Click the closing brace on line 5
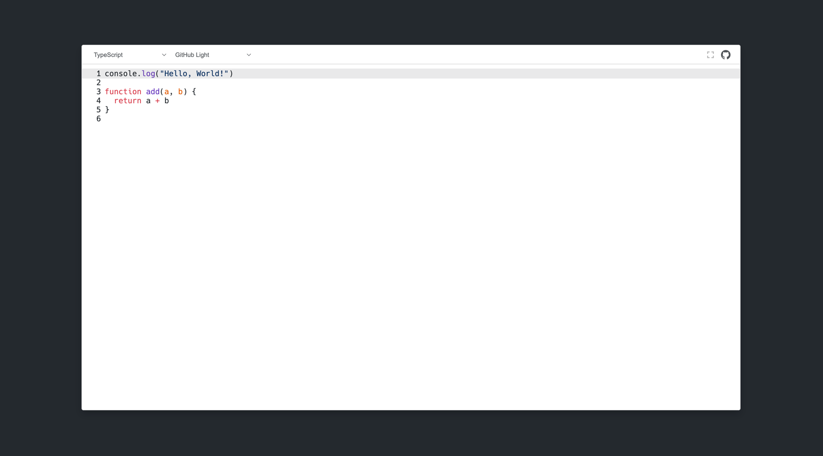823x456 pixels. coord(107,110)
